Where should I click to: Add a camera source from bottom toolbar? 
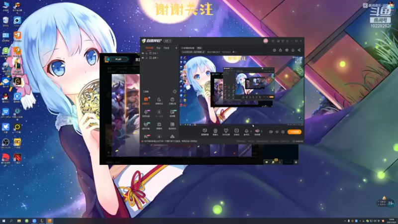click(215, 131)
